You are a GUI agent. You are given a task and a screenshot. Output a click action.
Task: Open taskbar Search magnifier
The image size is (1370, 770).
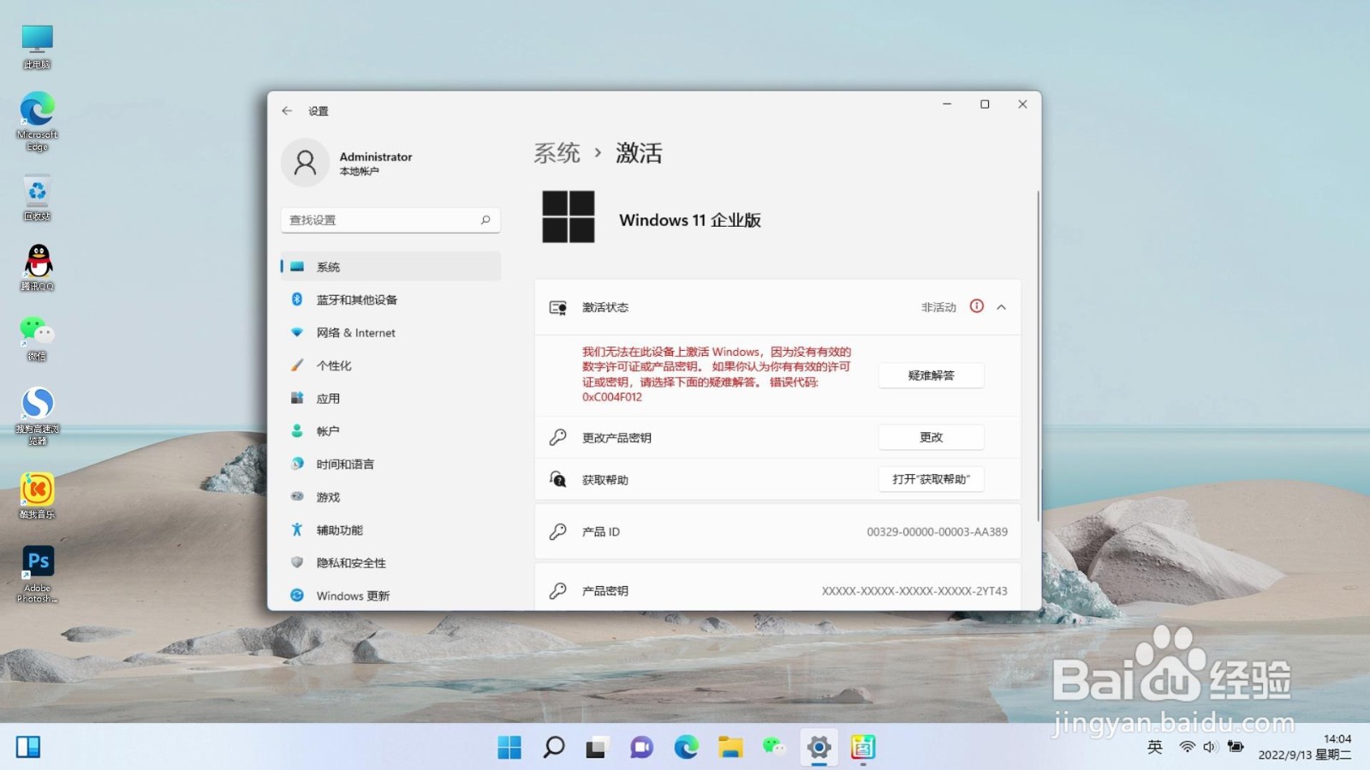pos(554,747)
